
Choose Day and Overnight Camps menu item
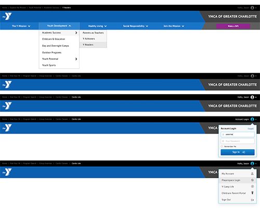tap(59, 46)
